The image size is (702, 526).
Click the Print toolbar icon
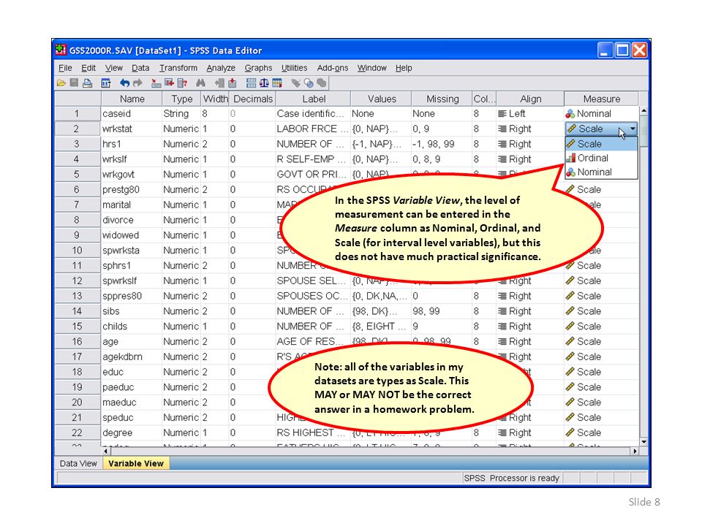point(87,83)
